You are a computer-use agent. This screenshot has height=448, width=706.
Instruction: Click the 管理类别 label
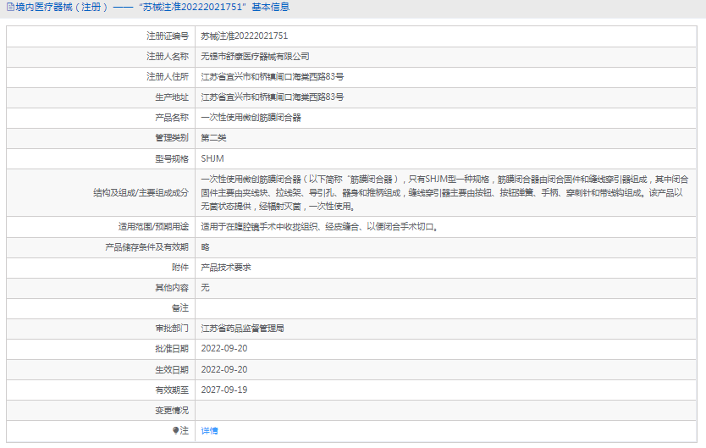[x=172, y=138]
